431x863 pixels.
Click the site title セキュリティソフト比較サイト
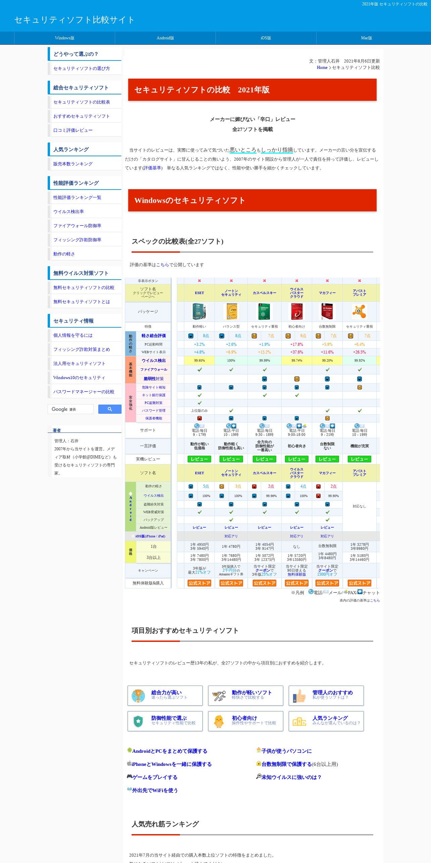point(74,20)
